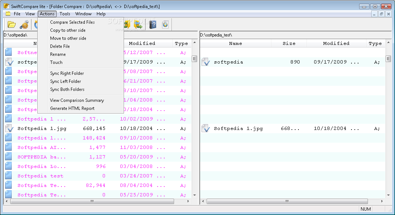Click left pane vertical scrollbar up arrow
This screenshot has height=215, width=395.
(x=195, y=42)
